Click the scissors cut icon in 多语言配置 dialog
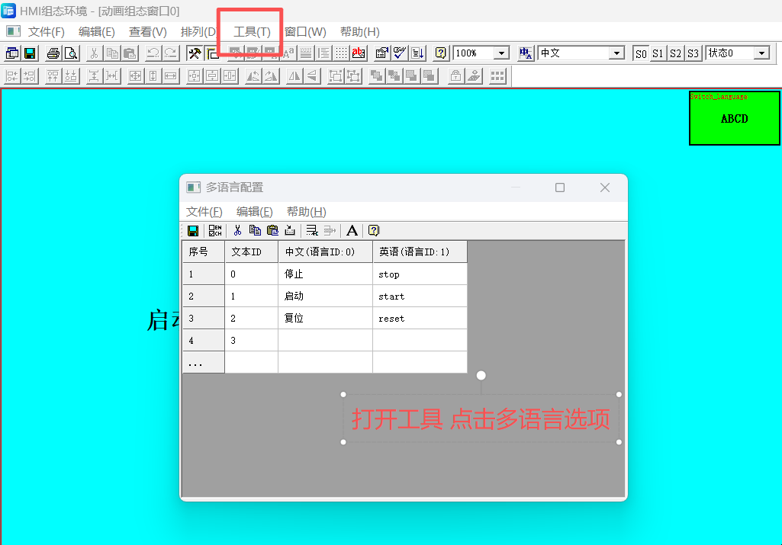 tap(237, 230)
